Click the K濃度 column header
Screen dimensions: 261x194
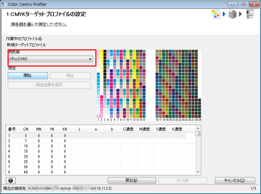click(x=177, y=129)
